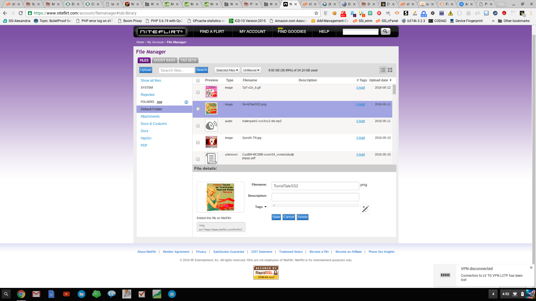Viewport: 536px width, 301px height.
Task: Click the magic wand tag icon
Action: (365, 209)
